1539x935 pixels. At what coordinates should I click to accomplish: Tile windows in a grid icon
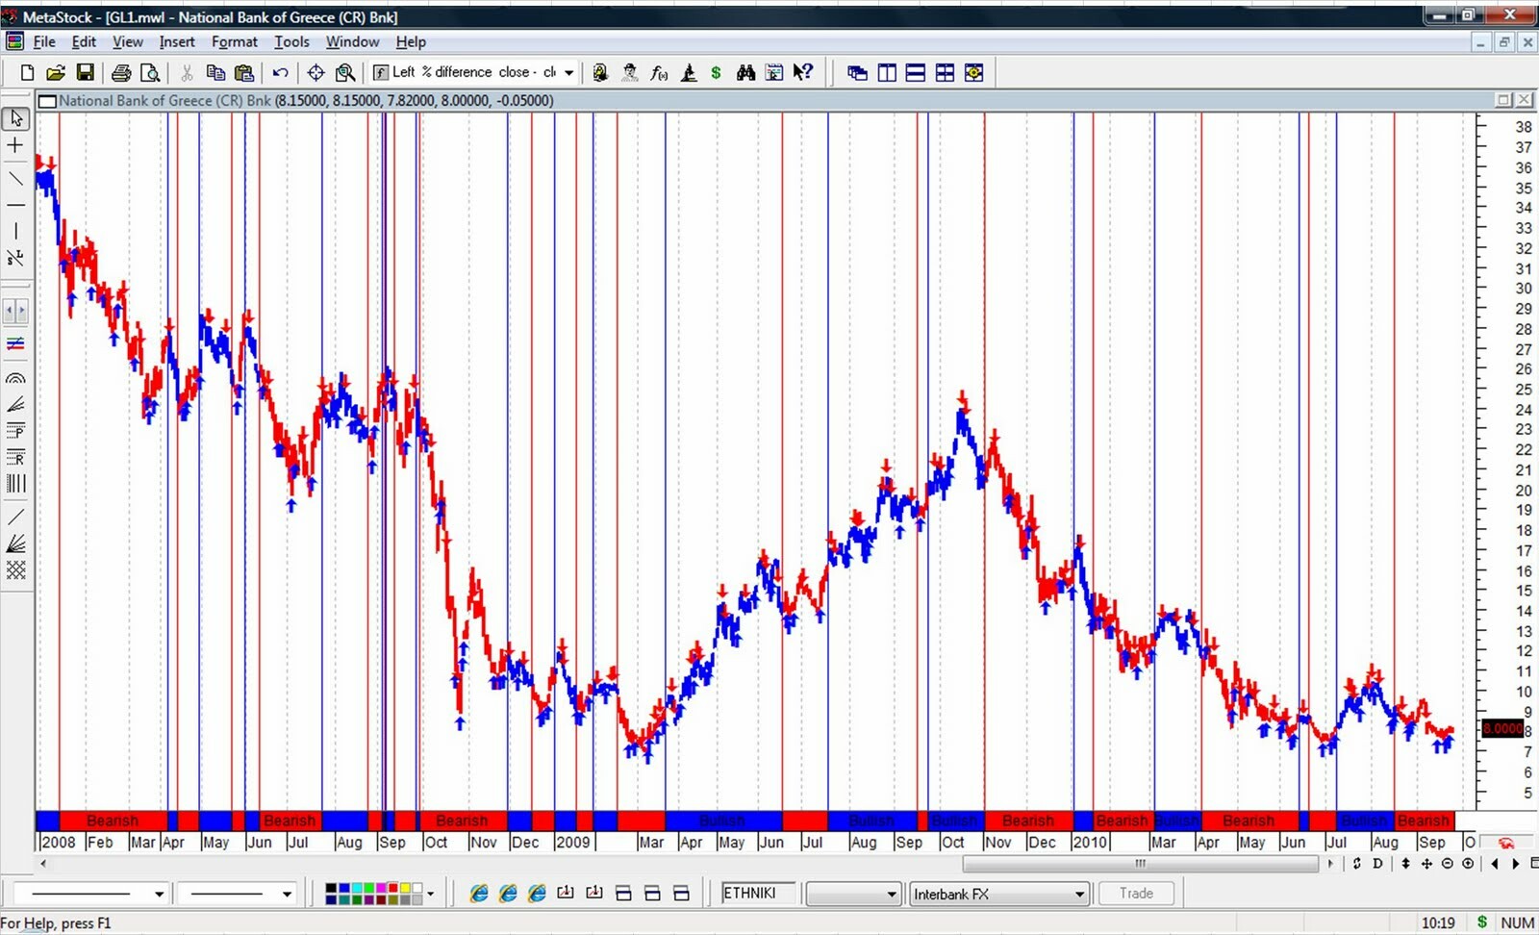pyautogui.click(x=945, y=73)
